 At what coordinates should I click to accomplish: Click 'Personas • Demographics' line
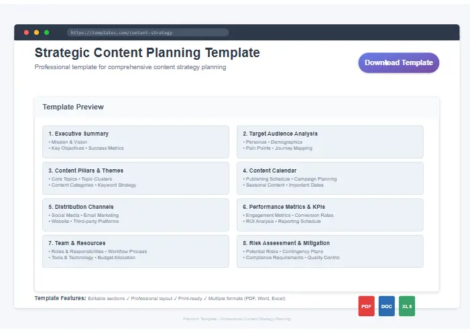click(x=274, y=142)
